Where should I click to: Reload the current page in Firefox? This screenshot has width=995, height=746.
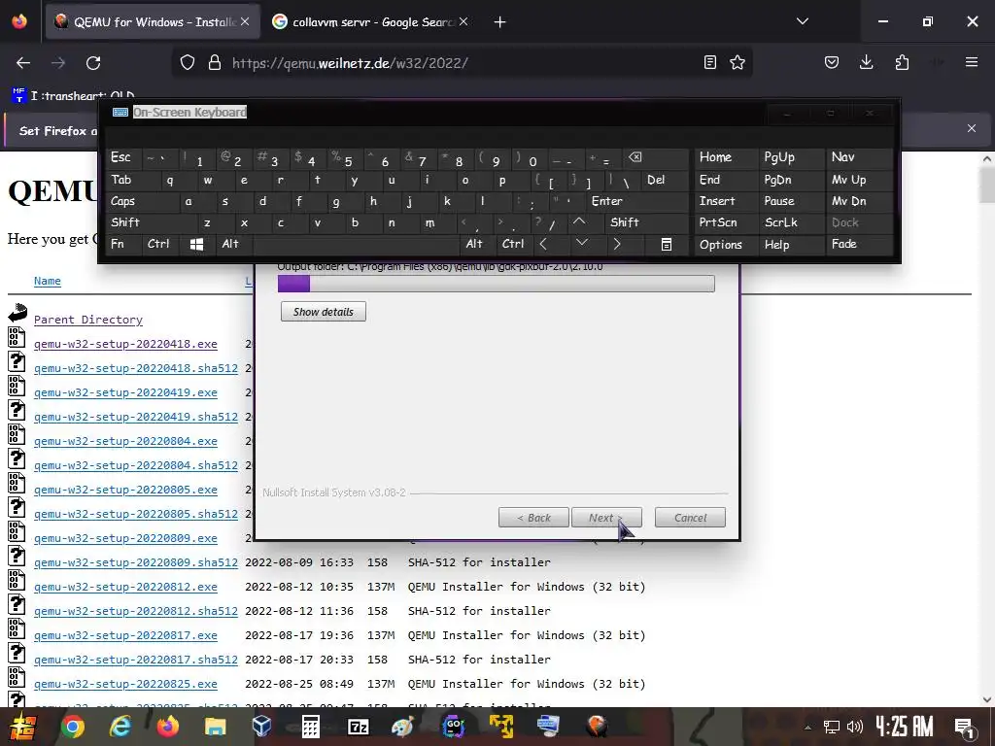(93, 63)
